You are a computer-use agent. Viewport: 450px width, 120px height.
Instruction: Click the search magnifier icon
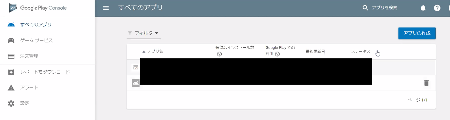366,8
